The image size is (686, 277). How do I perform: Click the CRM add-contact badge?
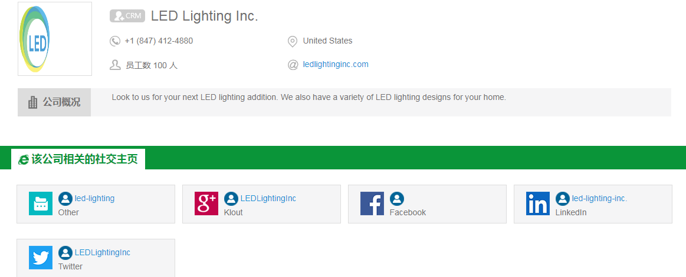click(127, 16)
